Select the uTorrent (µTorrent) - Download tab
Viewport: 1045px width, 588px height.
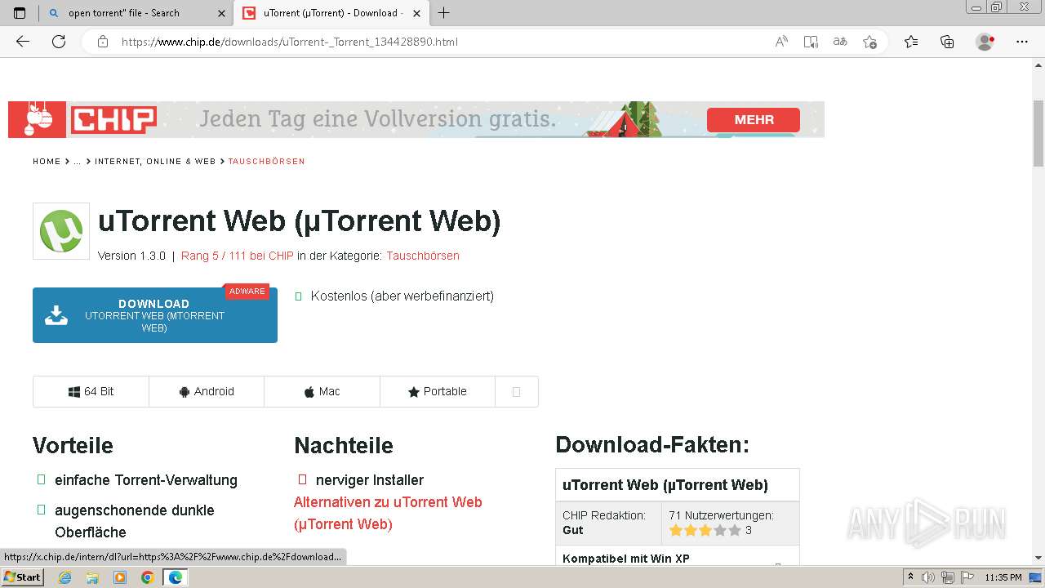[331, 13]
